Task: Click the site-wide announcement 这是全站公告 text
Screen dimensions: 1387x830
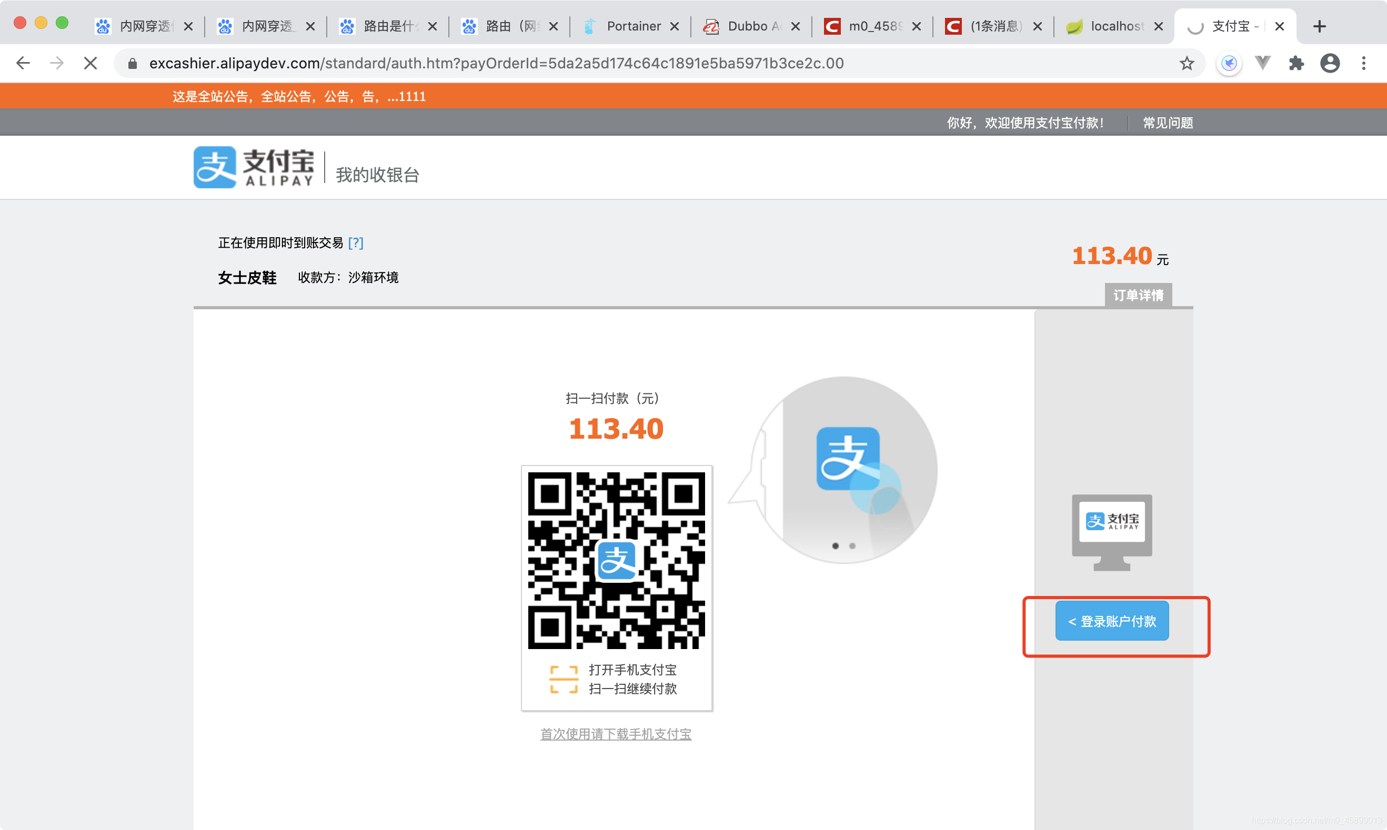Action: (299, 96)
